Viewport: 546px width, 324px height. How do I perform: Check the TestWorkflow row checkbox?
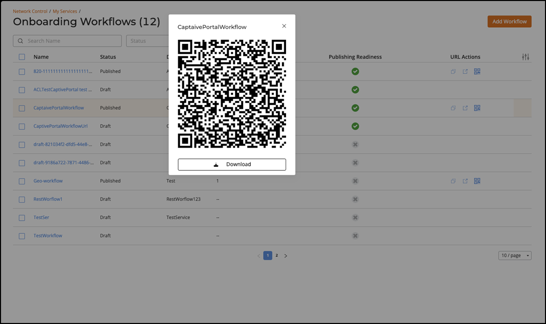point(22,236)
